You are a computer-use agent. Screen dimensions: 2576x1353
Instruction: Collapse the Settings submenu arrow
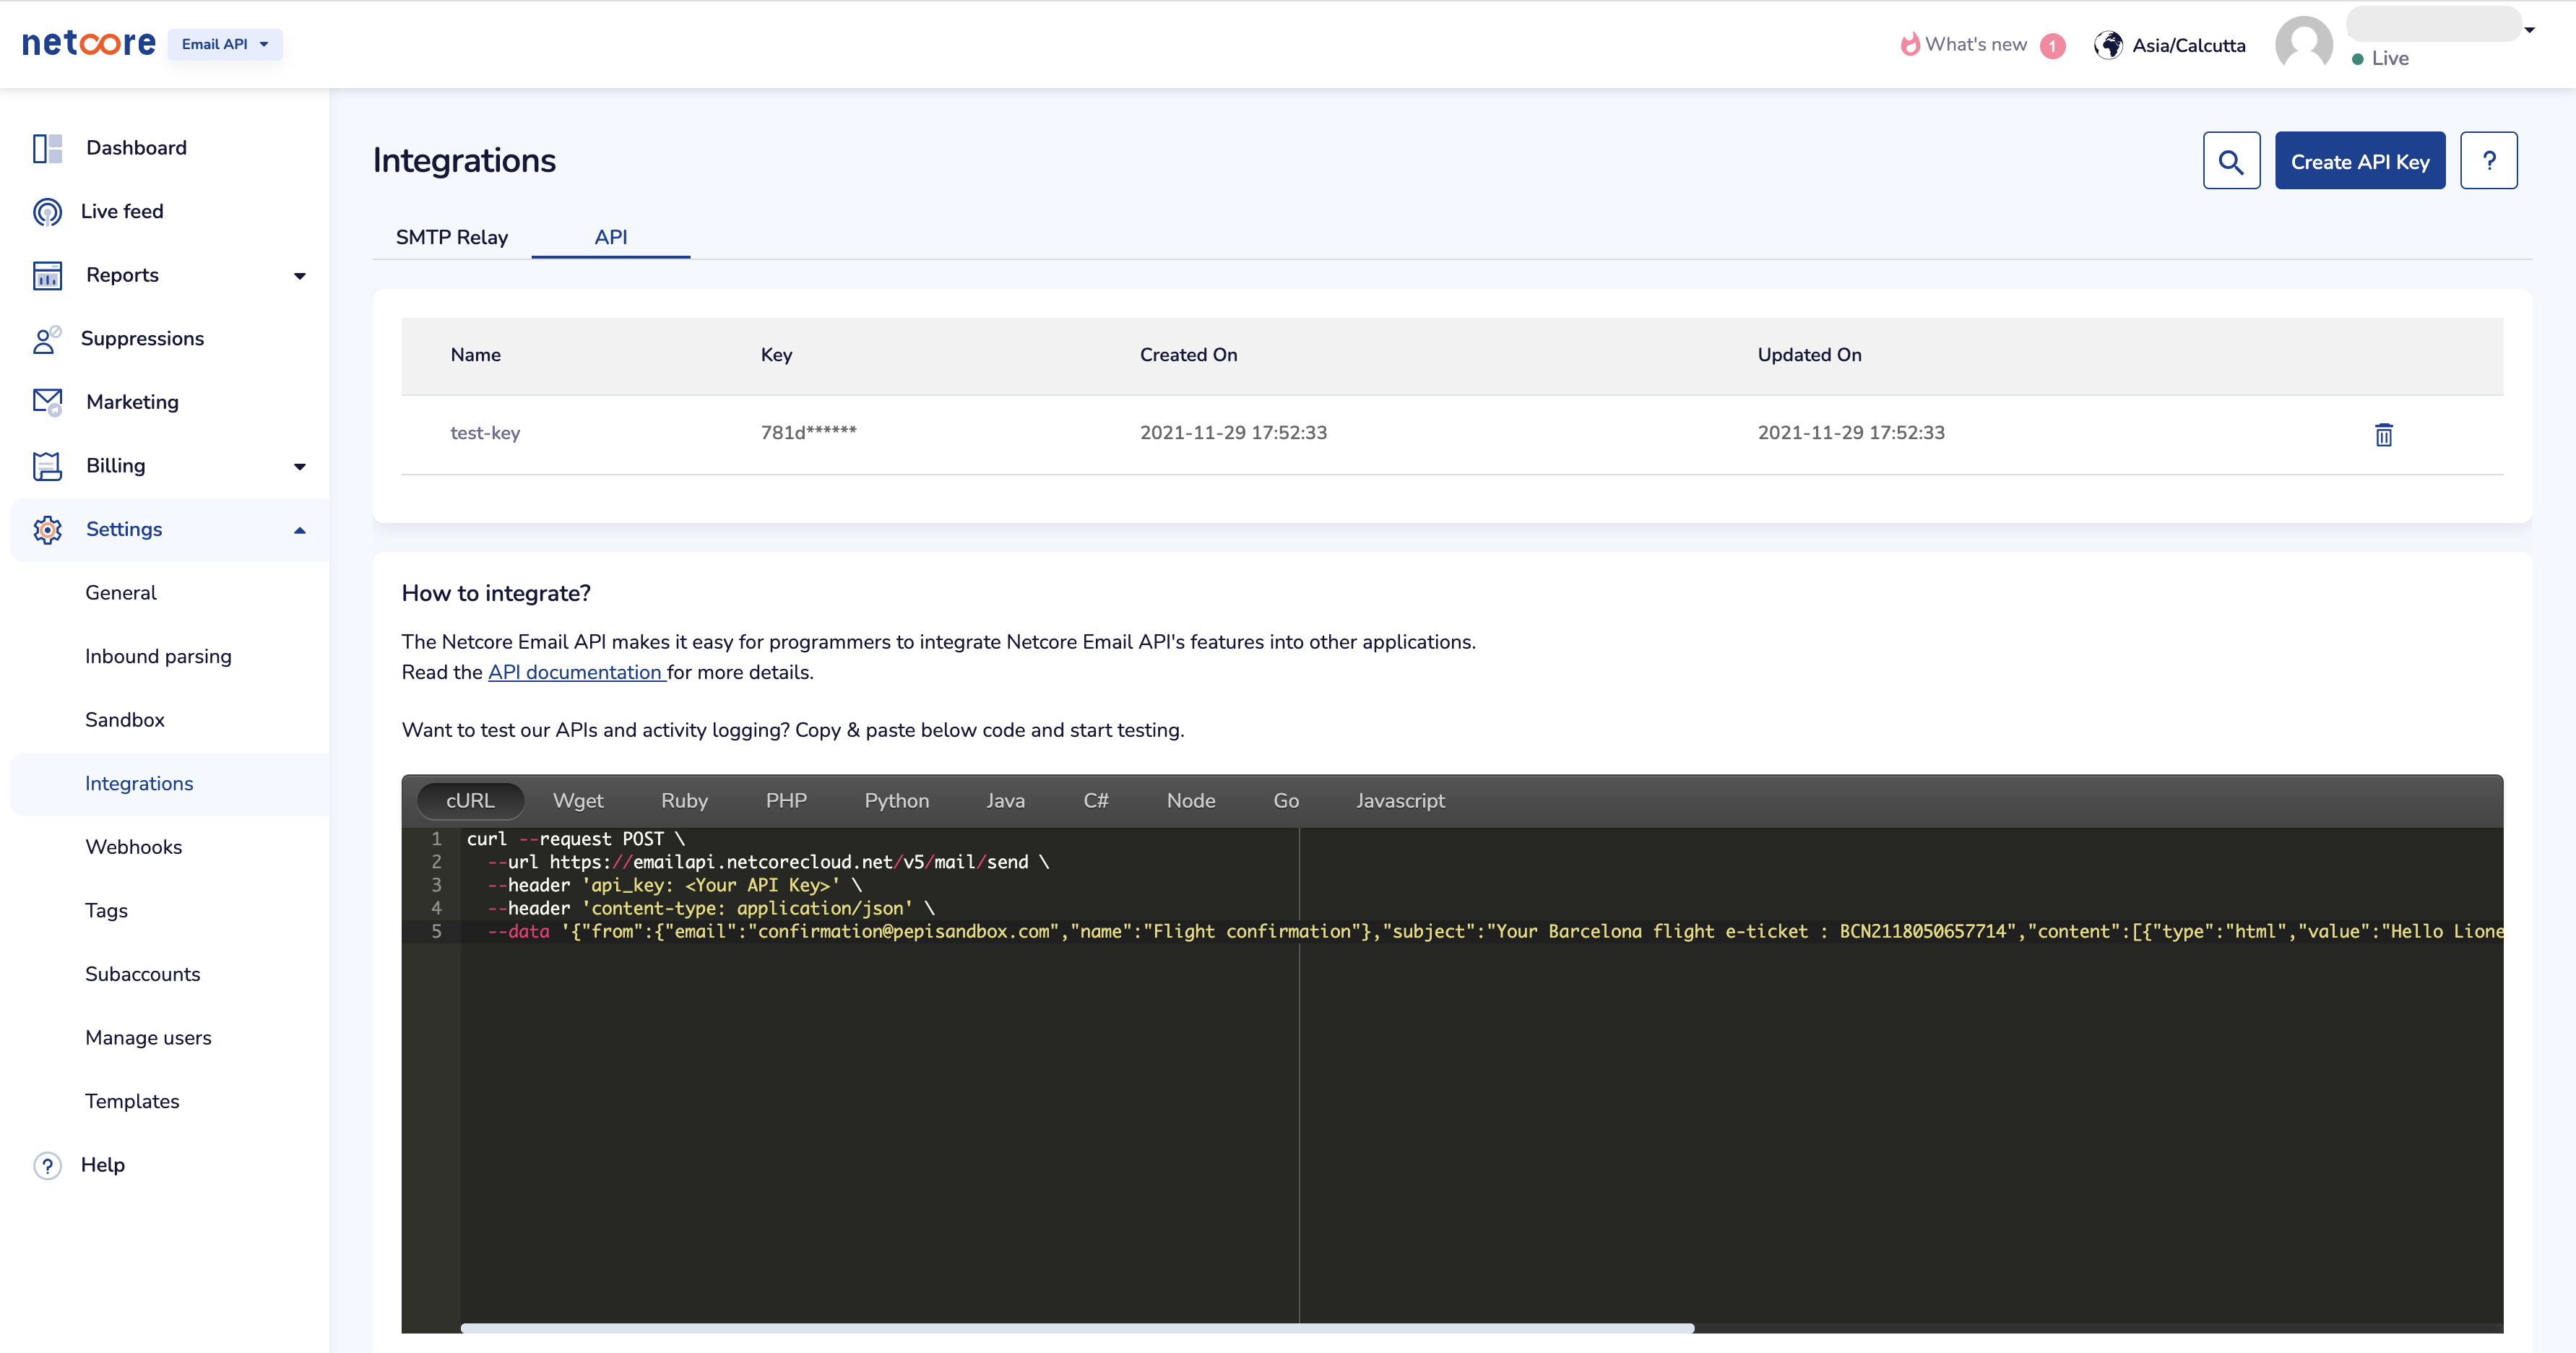(299, 530)
